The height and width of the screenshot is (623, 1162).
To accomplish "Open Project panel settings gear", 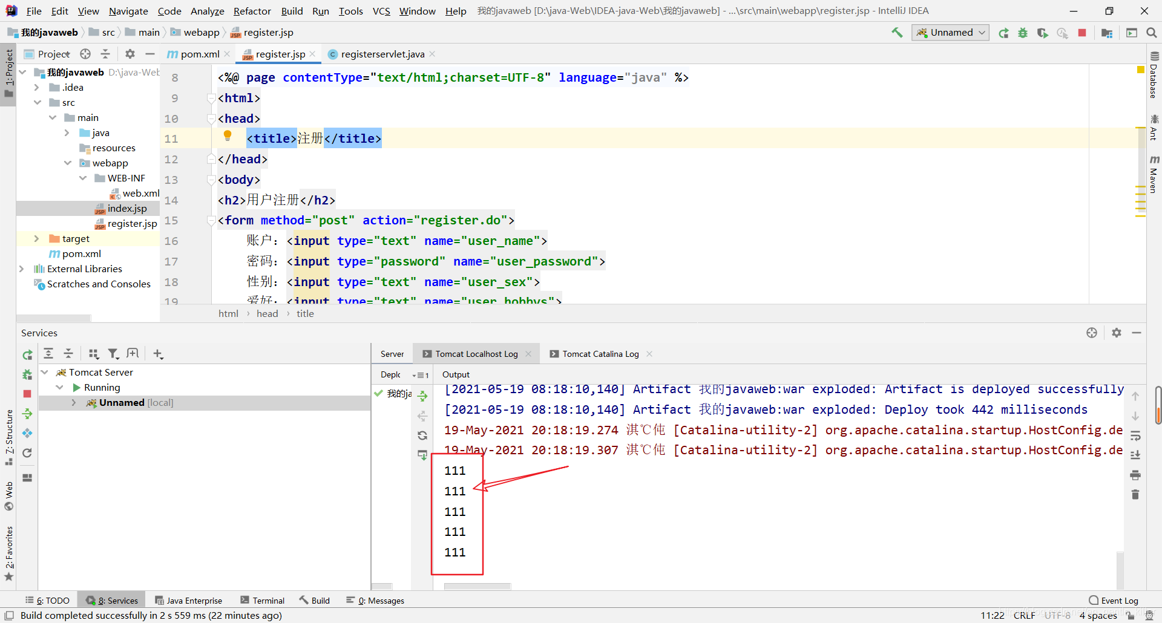I will click(x=130, y=54).
